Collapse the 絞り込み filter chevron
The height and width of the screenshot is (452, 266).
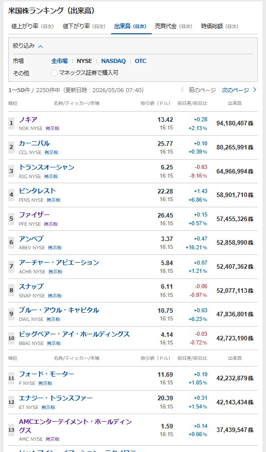(x=40, y=47)
